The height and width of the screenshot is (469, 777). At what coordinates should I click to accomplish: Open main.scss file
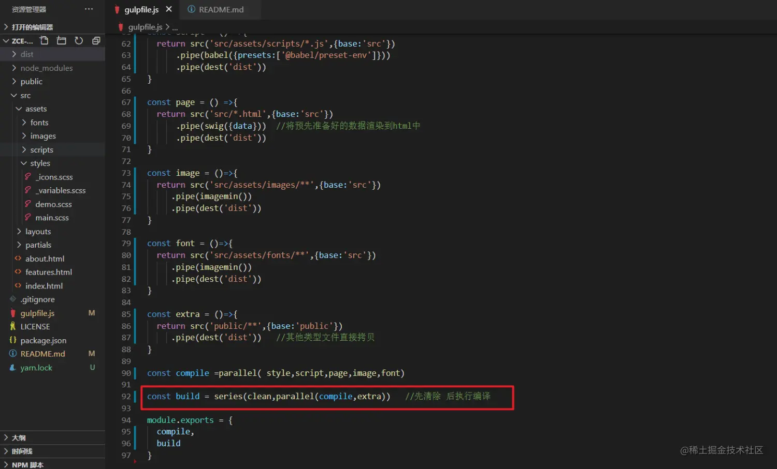pyautogui.click(x=52, y=218)
